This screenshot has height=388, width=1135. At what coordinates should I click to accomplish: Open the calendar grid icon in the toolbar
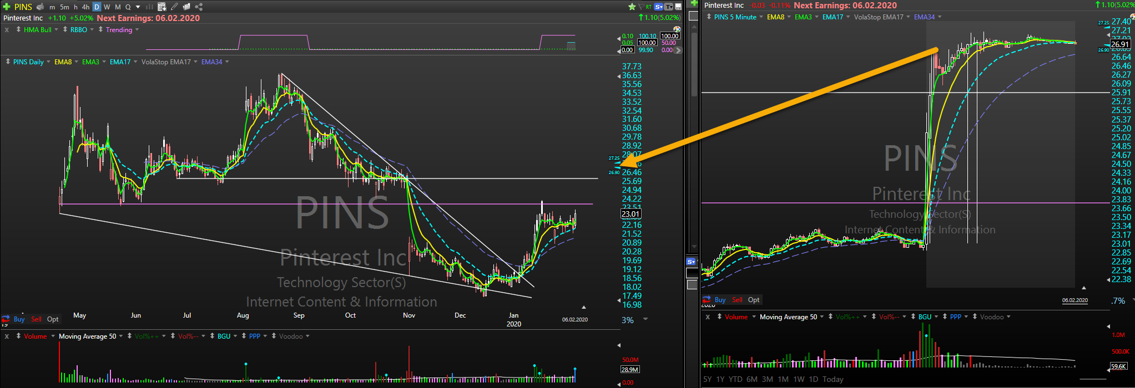(x=162, y=7)
